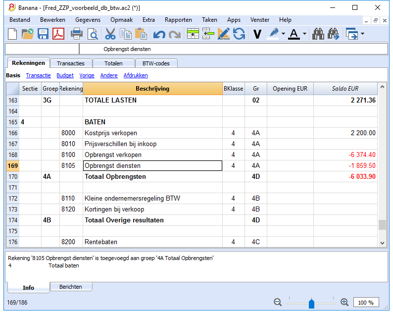Screen dimensions: 393x314
Task: Click the Andere view link
Action: (109, 75)
